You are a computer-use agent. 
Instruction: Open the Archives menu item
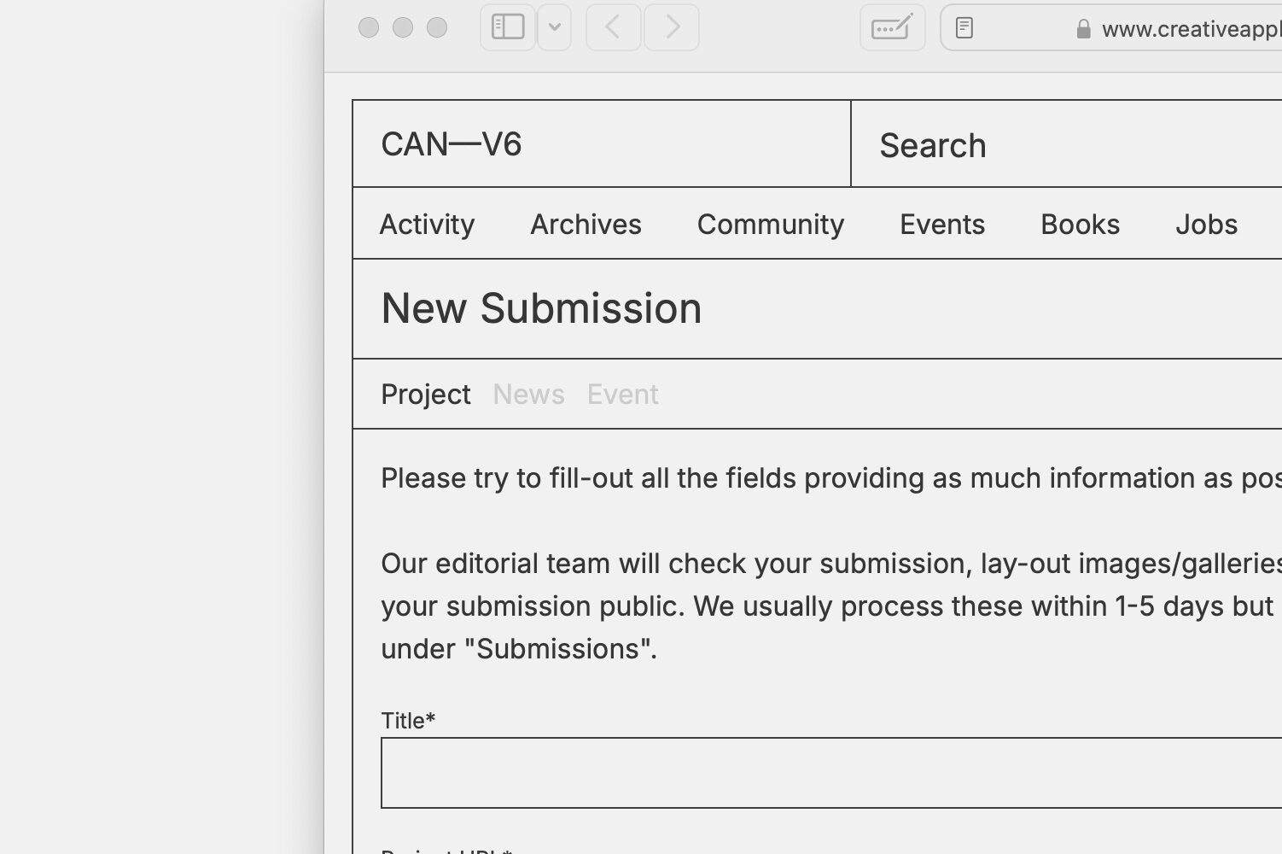point(586,225)
